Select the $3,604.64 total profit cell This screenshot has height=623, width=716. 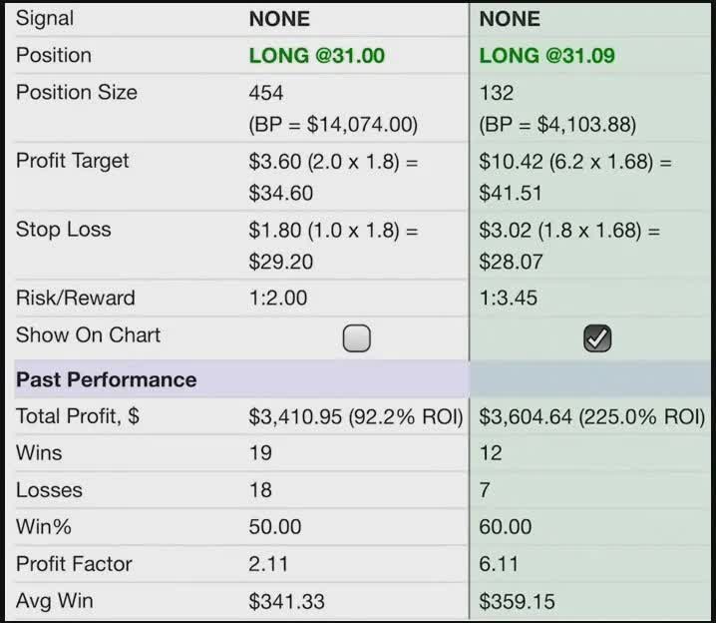coord(591,417)
